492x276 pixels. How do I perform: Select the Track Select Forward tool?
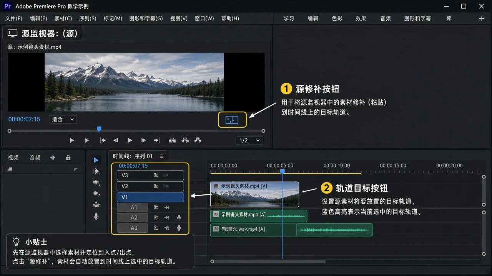click(x=96, y=171)
